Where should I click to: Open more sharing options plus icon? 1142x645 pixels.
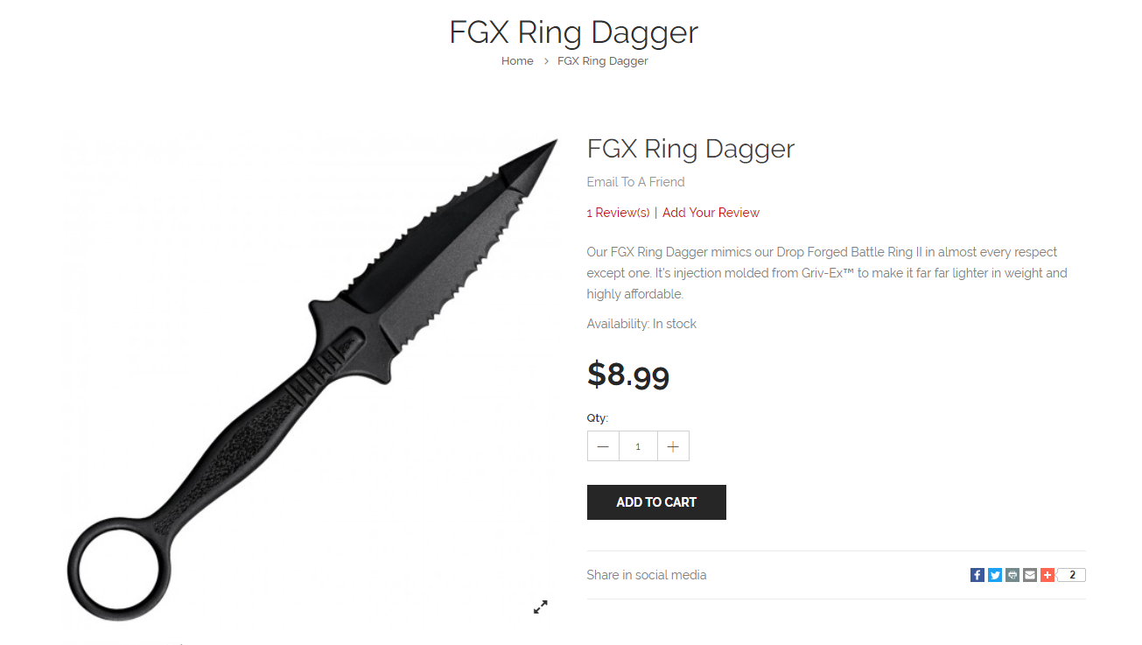[x=1047, y=575]
